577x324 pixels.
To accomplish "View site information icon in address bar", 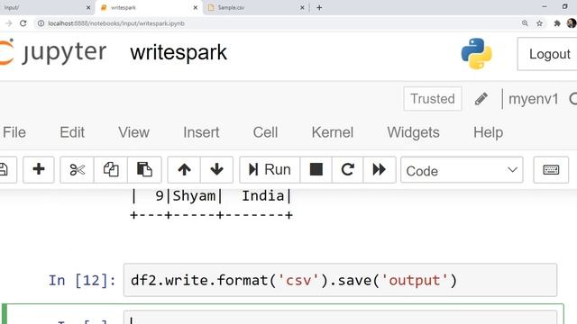I will [x=41, y=23].
